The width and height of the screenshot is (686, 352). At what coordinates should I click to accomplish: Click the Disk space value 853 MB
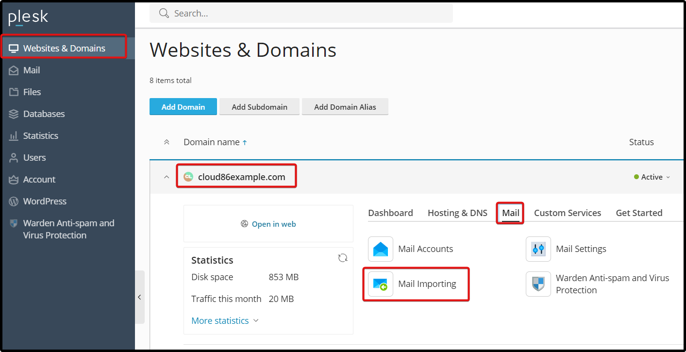tap(284, 277)
